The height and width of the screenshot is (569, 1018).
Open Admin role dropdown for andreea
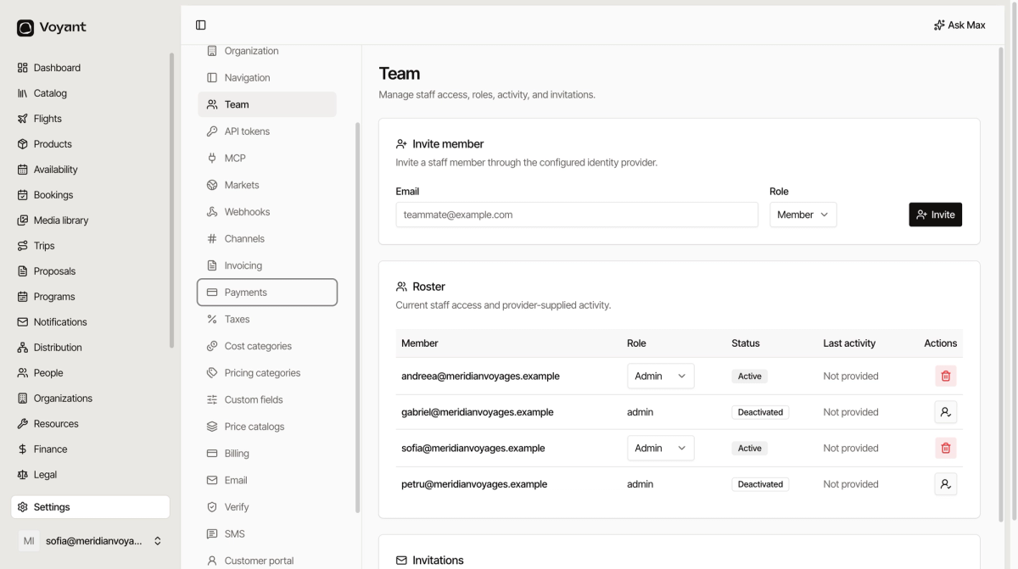(661, 376)
